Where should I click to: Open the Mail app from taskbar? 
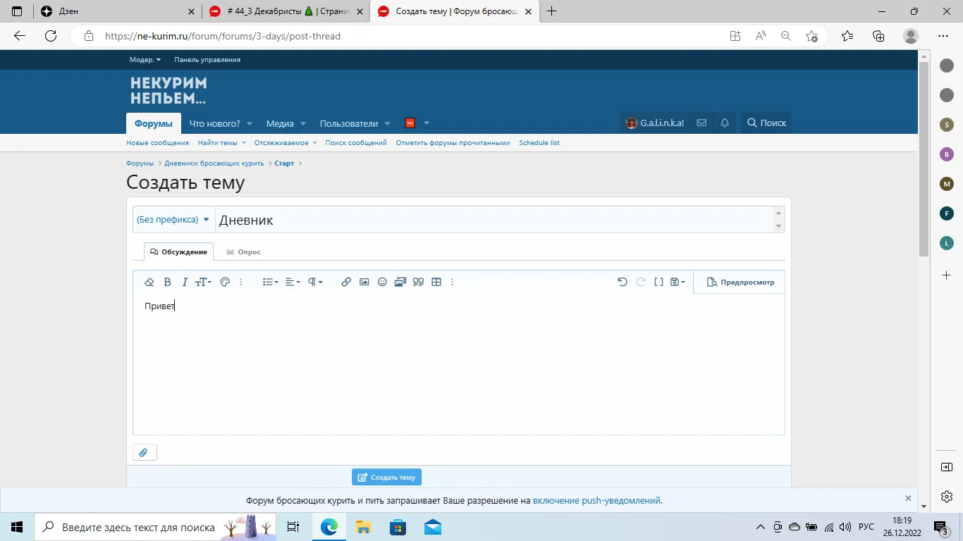tap(433, 527)
